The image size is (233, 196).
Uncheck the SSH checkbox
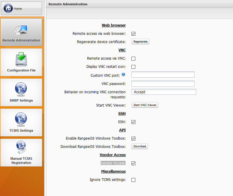click(x=133, y=122)
